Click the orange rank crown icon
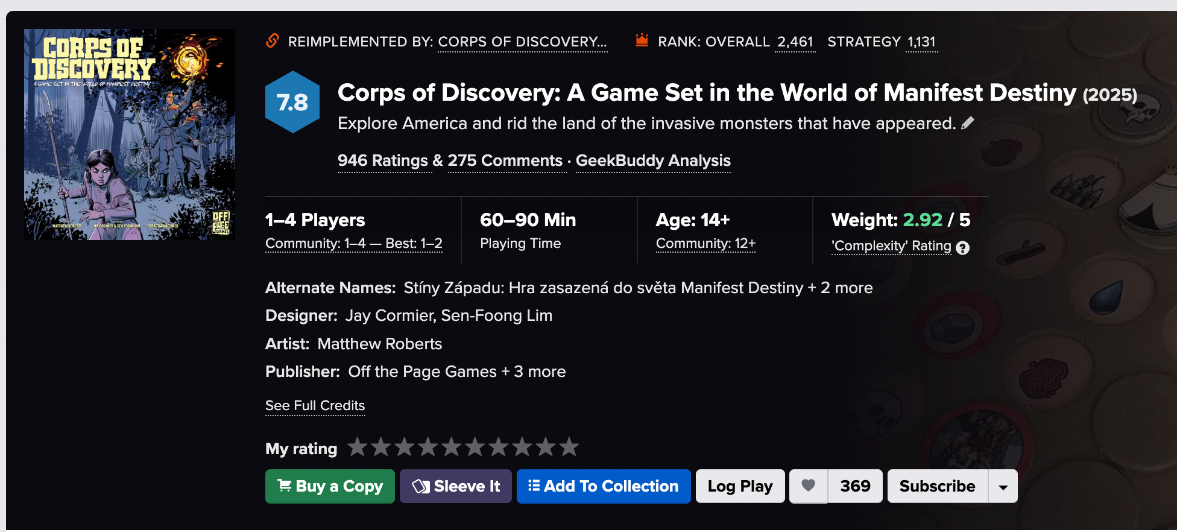This screenshot has height=532, width=1177. 642,40
